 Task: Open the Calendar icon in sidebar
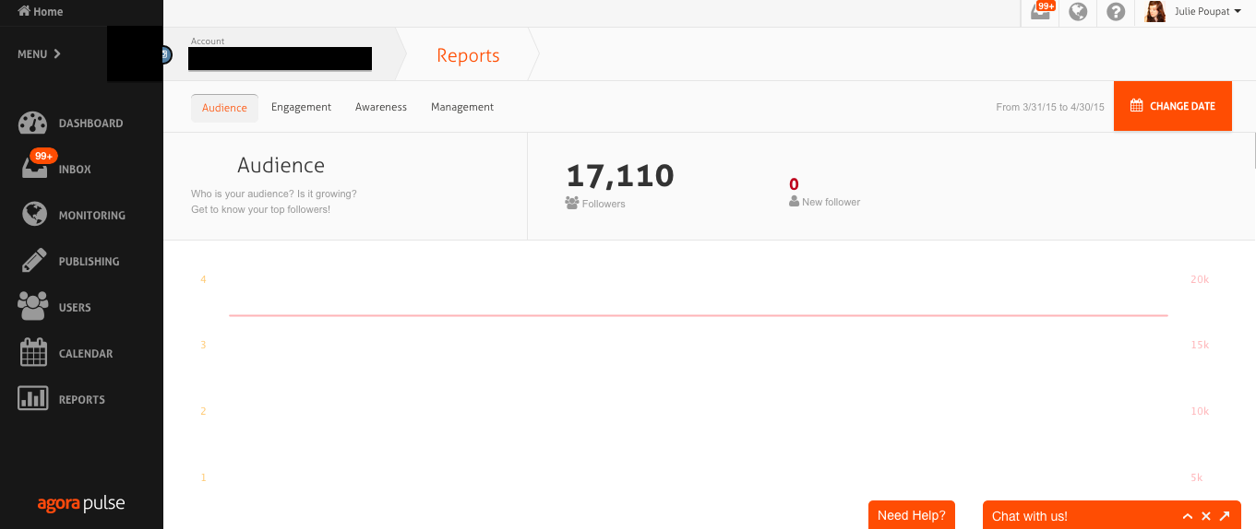[33, 353]
